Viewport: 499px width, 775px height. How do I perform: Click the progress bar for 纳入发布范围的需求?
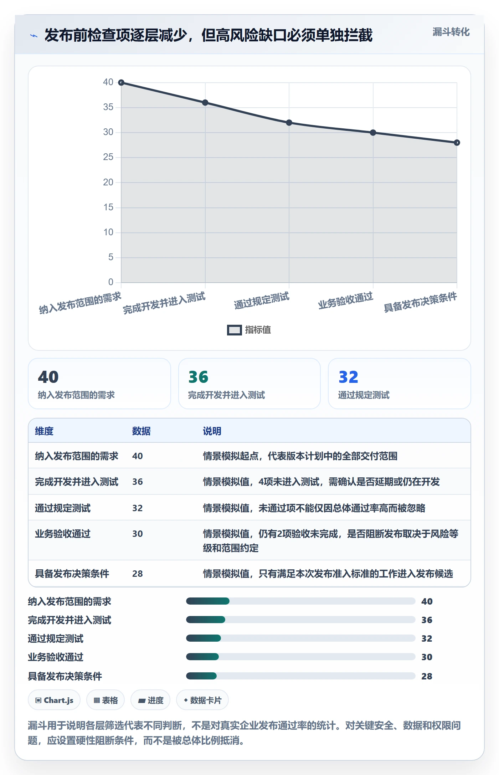tap(301, 601)
